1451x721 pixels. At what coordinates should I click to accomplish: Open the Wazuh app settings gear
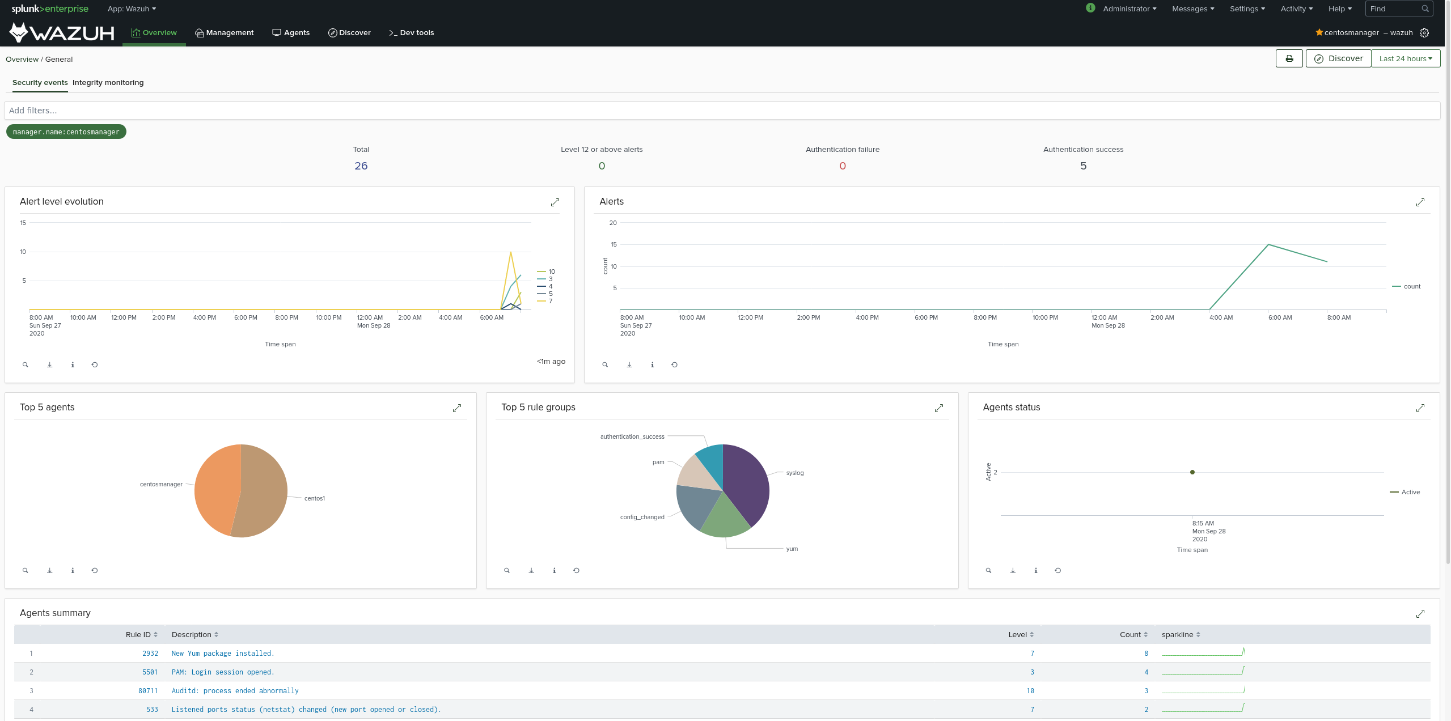(1424, 32)
